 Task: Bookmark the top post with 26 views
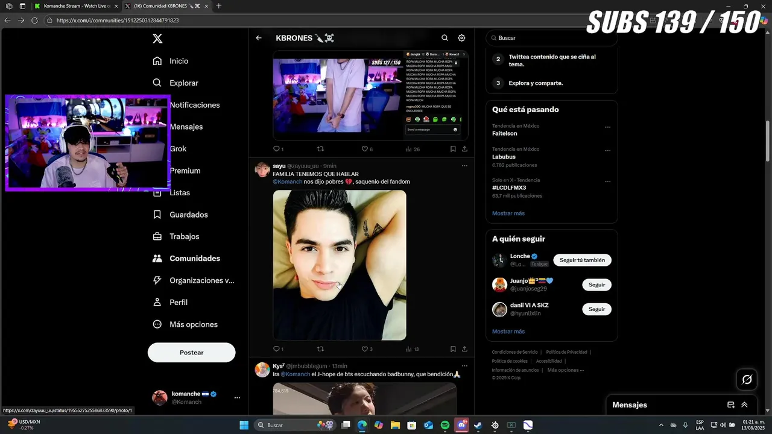(x=453, y=149)
